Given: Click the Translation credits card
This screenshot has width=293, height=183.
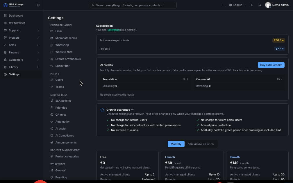Looking at the screenshot, I should tap(145, 82).
